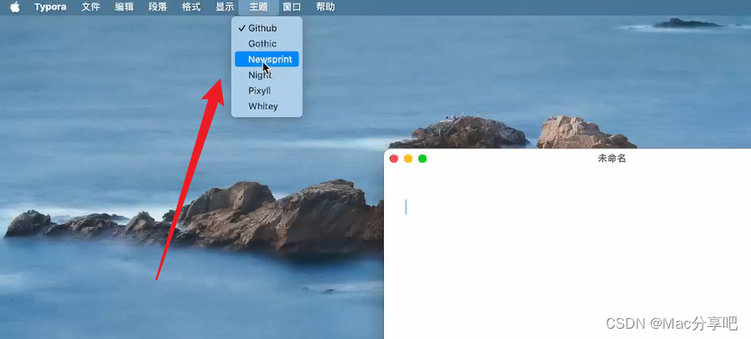The height and width of the screenshot is (339, 751).
Task: Select the Whitey theme
Action: coord(267,106)
